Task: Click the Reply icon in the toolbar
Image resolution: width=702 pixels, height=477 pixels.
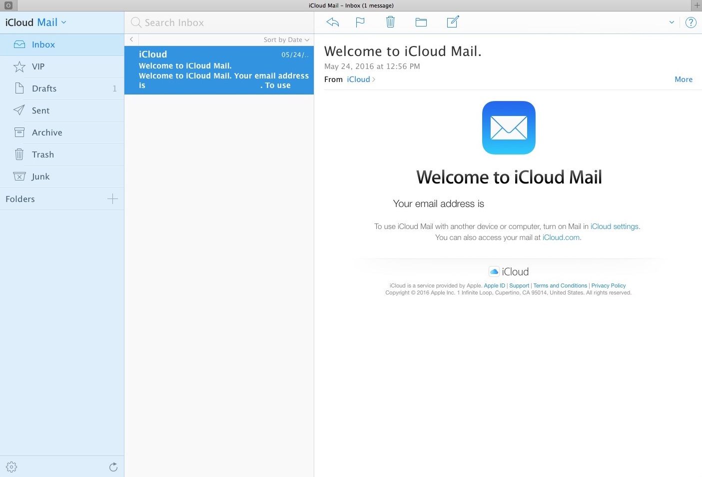Action: click(332, 22)
